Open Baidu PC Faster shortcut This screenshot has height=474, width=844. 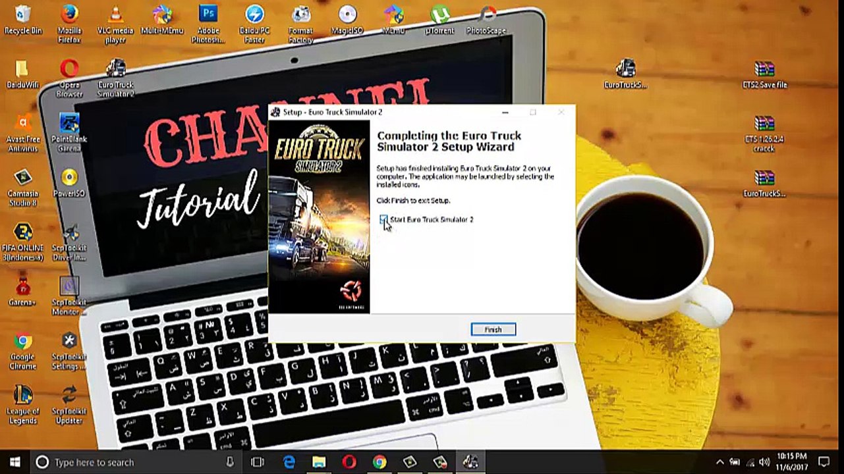[254, 24]
